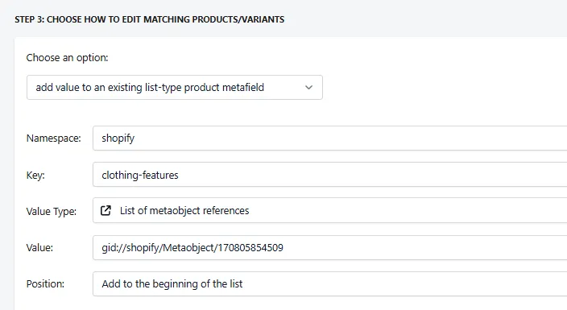Focus the Namespace field containing shopify
The width and height of the screenshot is (567, 310).
pos(329,138)
